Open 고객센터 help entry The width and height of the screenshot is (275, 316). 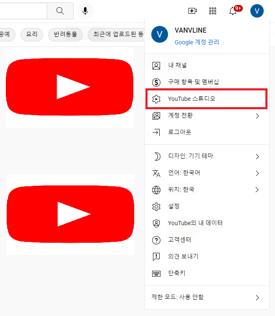[x=207, y=240]
